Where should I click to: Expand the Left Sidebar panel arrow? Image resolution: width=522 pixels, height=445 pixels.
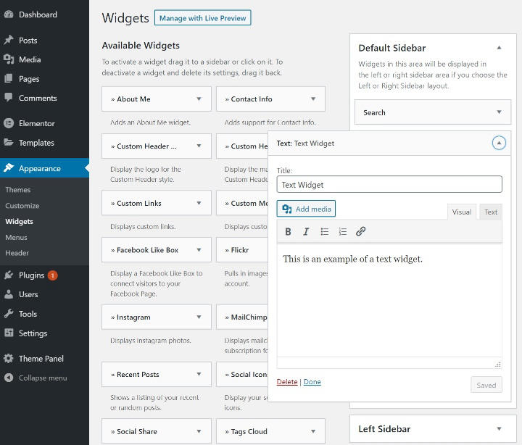click(499, 428)
